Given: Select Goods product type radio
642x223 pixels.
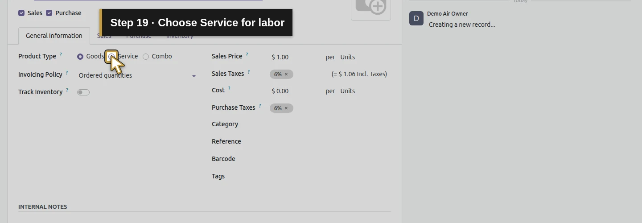Looking at the screenshot, I should coord(80,57).
